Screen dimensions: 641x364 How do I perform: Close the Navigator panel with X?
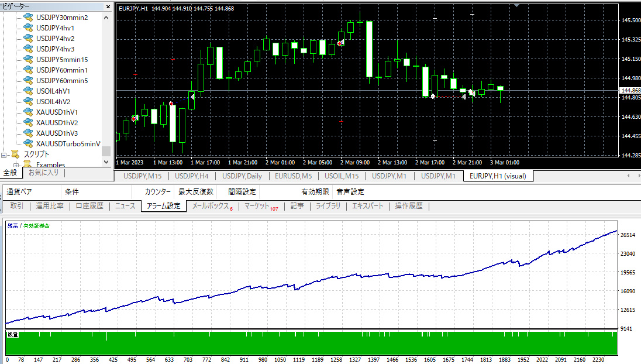click(x=108, y=6)
